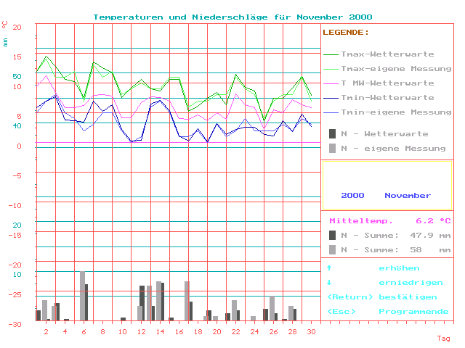This screenshot has width=465, height=348.
Task: Click the light gray precipitation bar at day 17
Action: point(187,300)
